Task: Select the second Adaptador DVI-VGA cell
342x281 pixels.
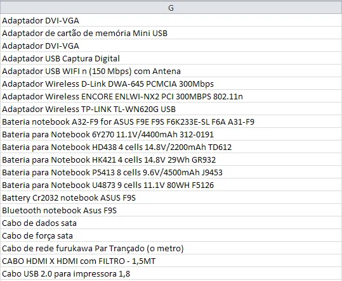Action: click(171, 46)
